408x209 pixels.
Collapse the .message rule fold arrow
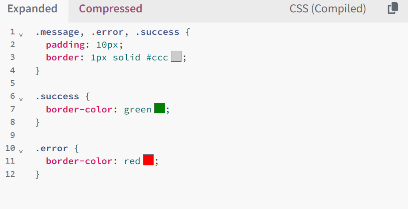21,34
